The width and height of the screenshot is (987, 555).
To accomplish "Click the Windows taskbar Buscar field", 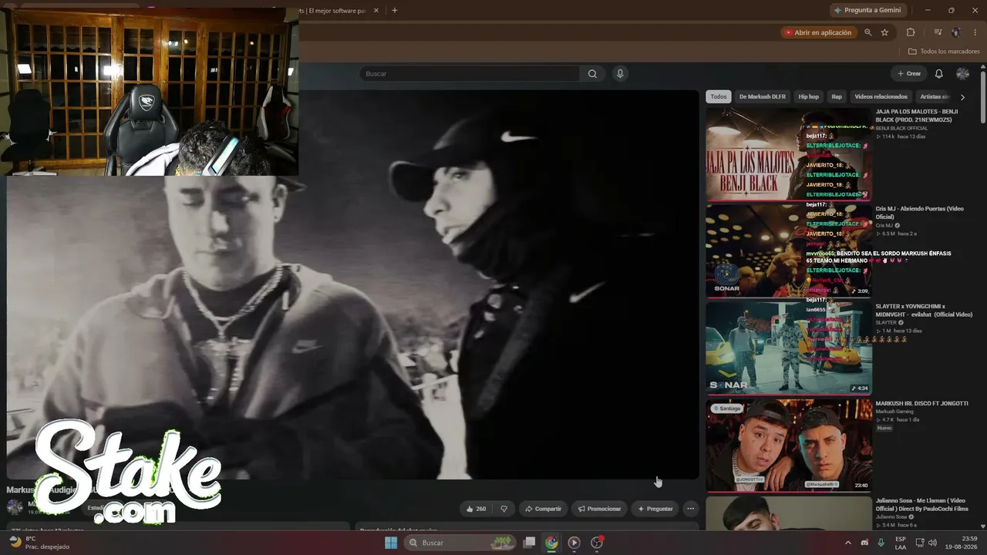I will [x=462, y=543].
